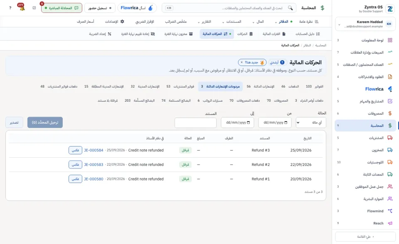Open journal entry link JE-000584
Viewport: 399px width, 244px height.
pyautogui.click(x=94, y=150)
